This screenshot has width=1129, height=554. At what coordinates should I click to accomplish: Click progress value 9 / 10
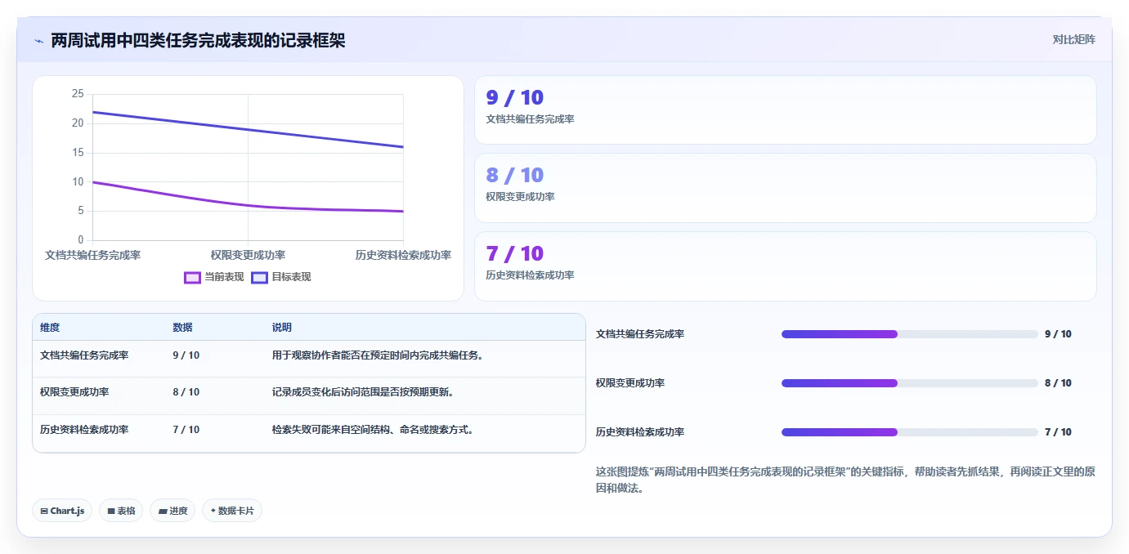click(x=1058, y=334)
